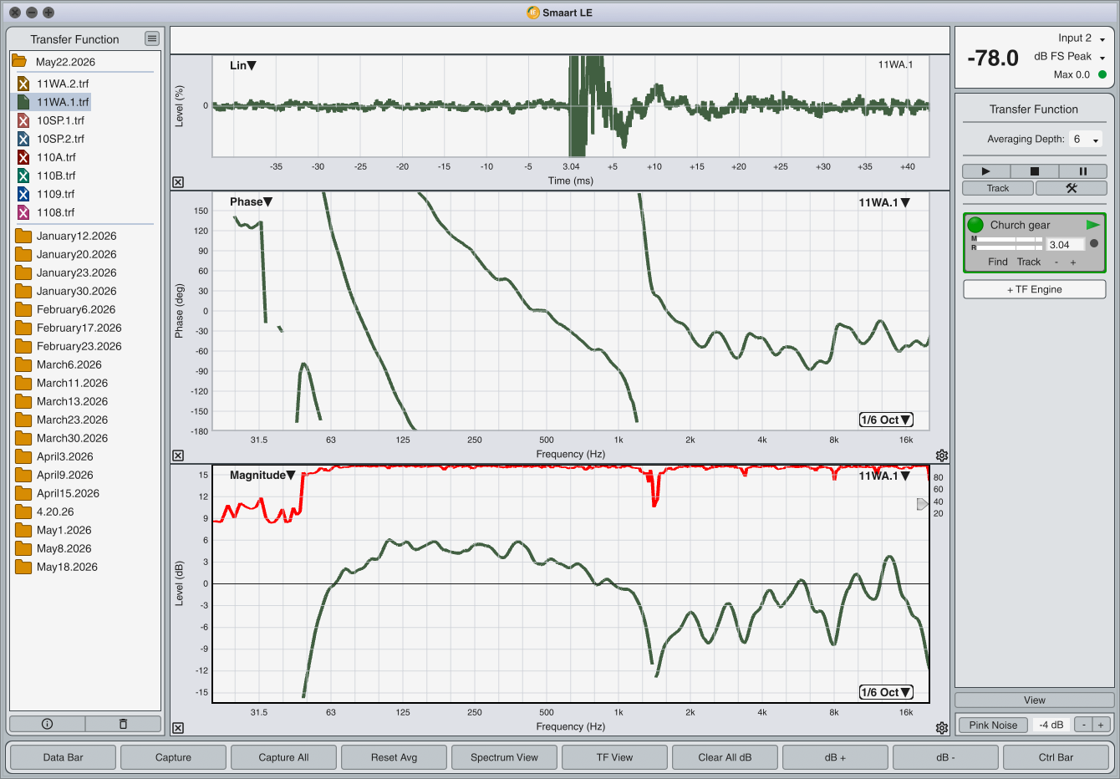Click the 10SP.2.trf trace icon

coord(23,139)
